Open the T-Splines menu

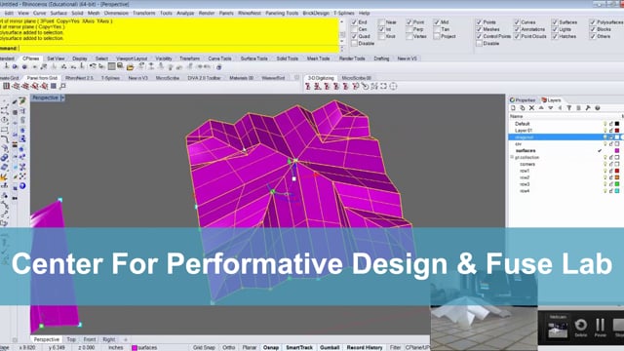(344, 13)
